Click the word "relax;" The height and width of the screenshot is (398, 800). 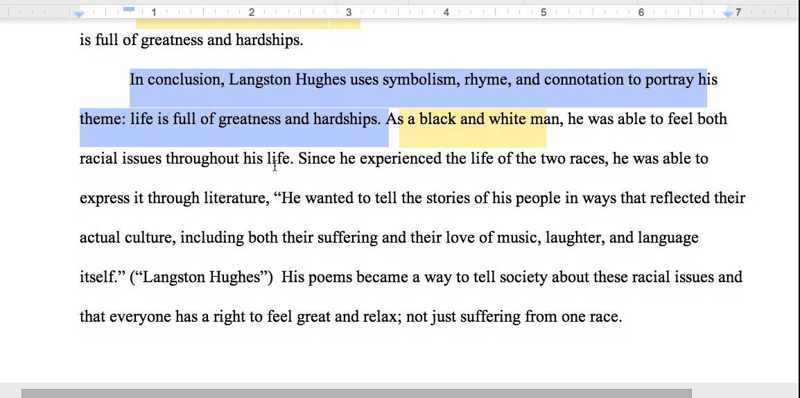pyautogui.click(x=382, y=317)
